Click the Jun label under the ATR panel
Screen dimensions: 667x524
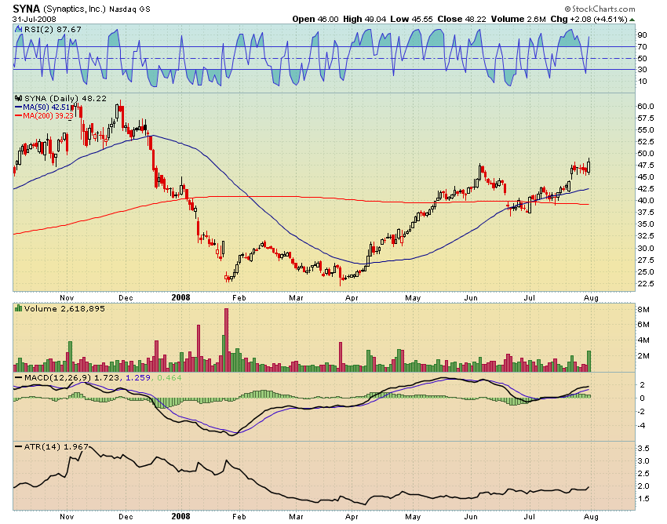471,517
